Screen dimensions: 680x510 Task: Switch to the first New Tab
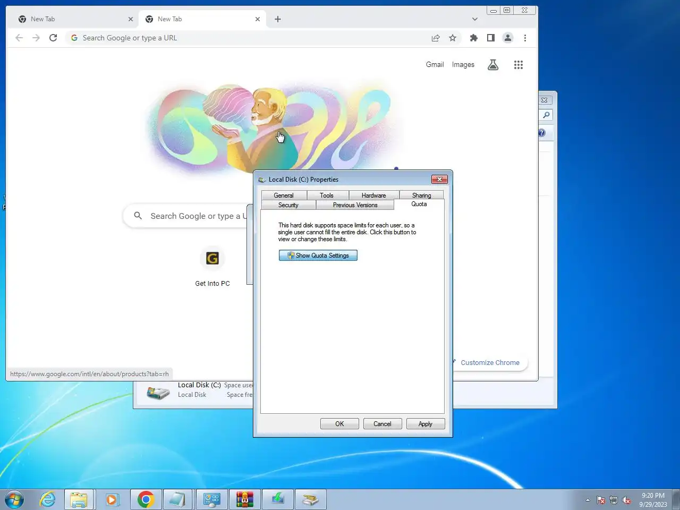pos(74,19)
